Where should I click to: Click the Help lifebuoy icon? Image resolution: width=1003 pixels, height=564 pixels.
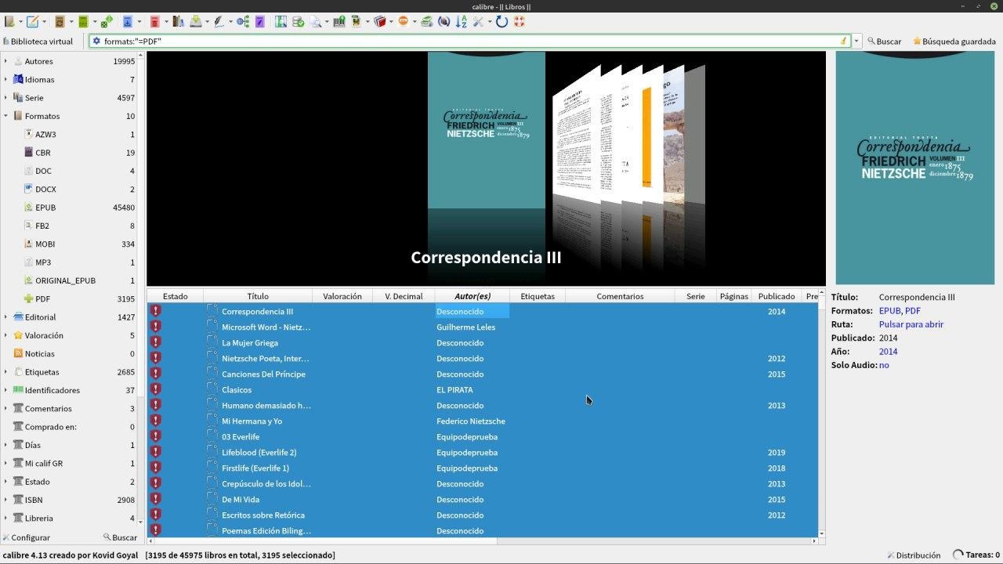pyautogui.click(x=519, y=22)
